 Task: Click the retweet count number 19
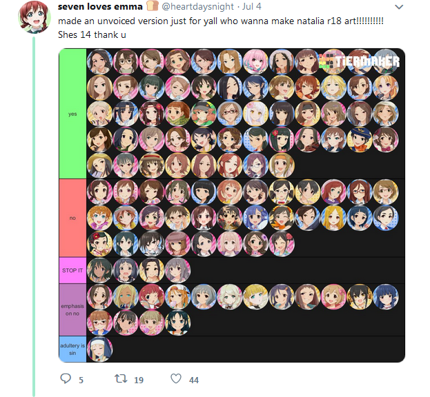pos(139,380)
